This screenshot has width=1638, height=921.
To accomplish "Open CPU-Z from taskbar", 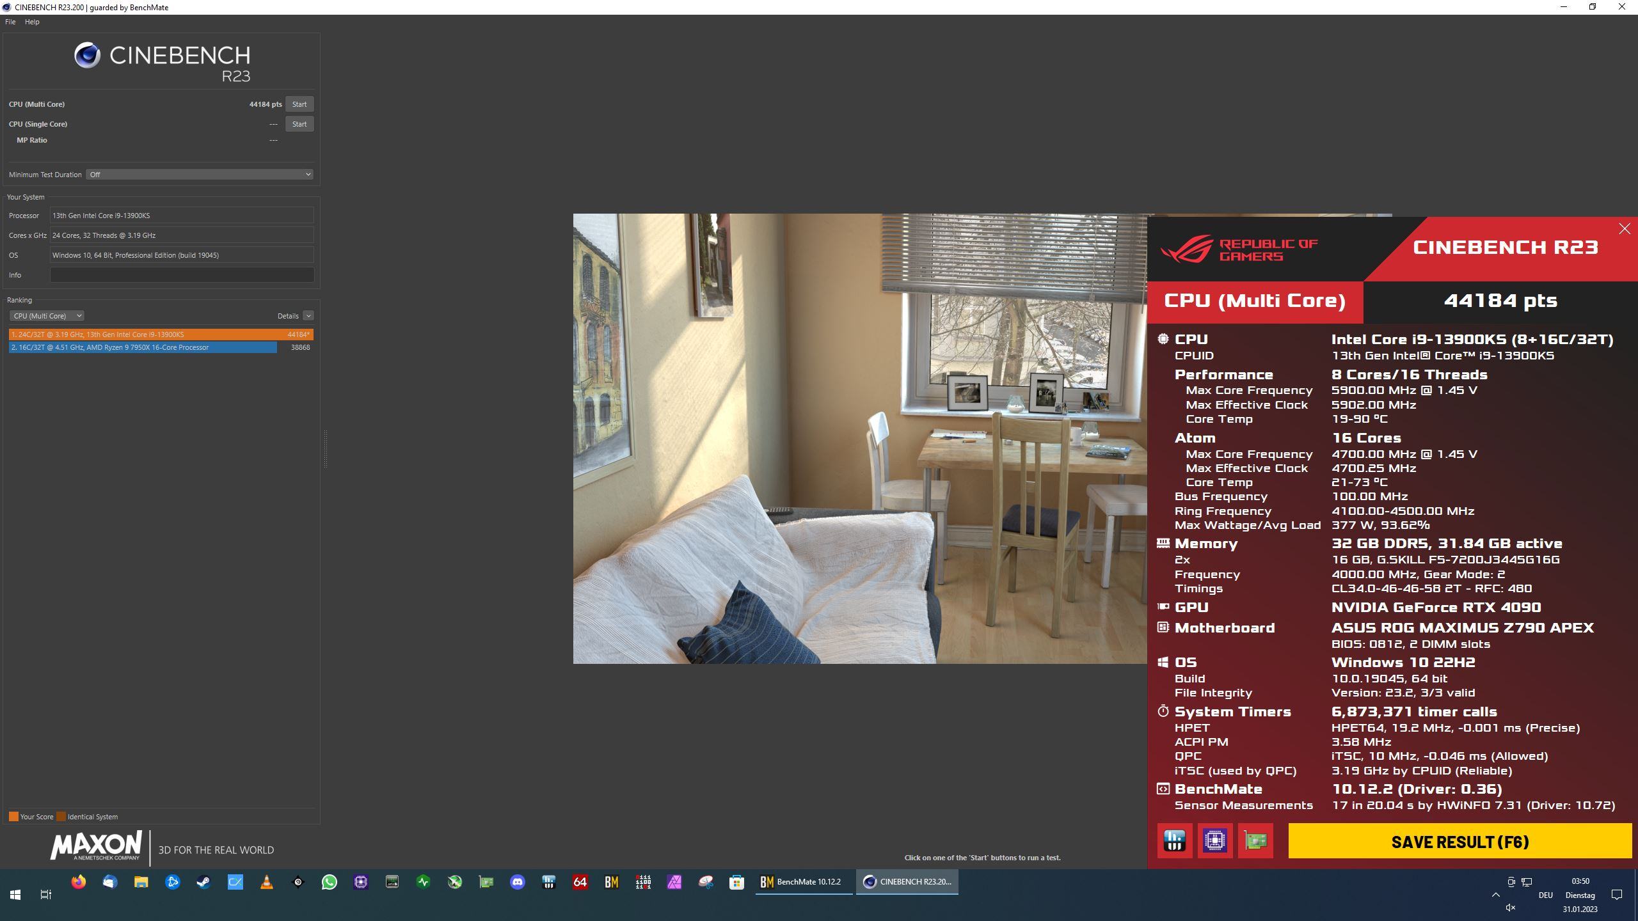I will [361, 883].
